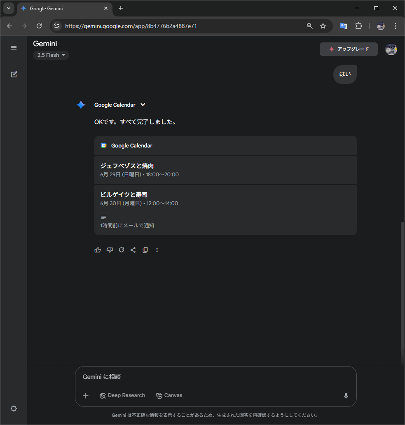Open the ビルゲイツと寿司 calendar event

(225, 210)
